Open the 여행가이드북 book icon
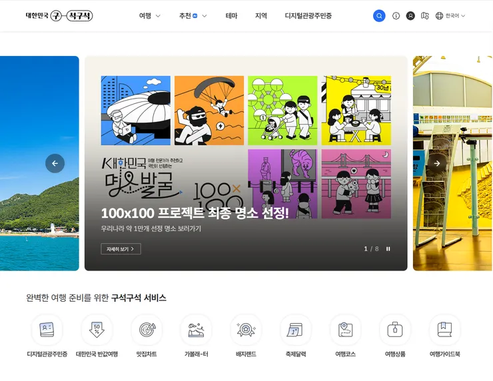 pos(444,330)
